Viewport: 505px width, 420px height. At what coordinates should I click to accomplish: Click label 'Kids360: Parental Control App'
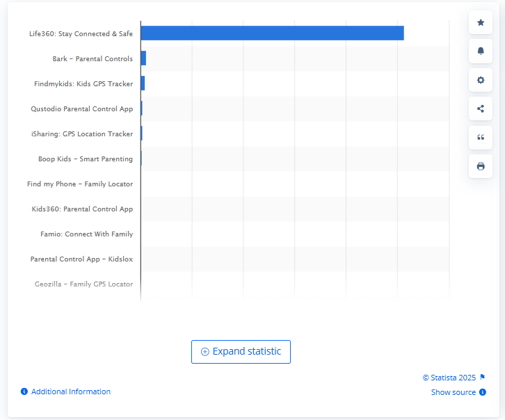pyautogui.click(x=82, y=209)
